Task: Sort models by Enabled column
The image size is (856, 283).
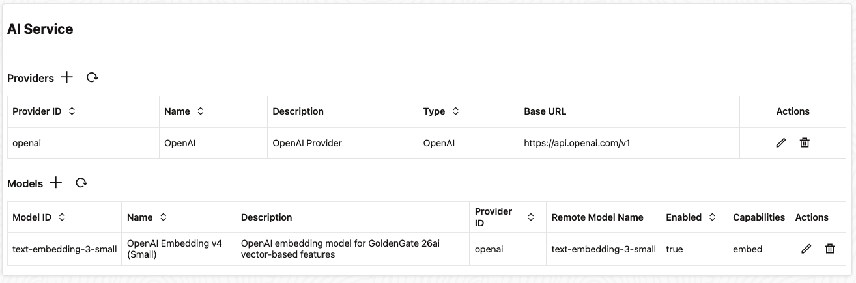Action: [x=712, y=217]
